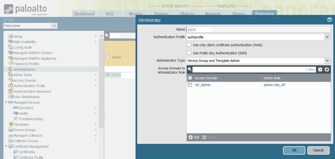The height and width of the screenshot is (159, 335).
Task: Click the help icon in Administrator dialog
Action: [x=329, y=20]
